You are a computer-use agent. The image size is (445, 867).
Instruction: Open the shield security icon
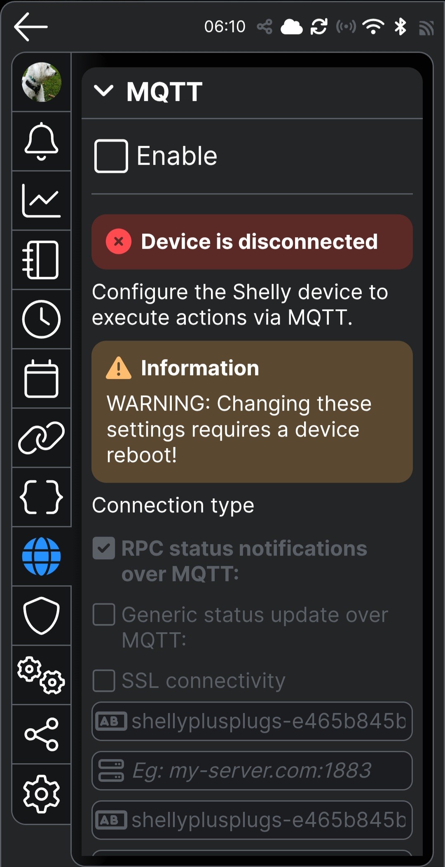coord(41,616)
